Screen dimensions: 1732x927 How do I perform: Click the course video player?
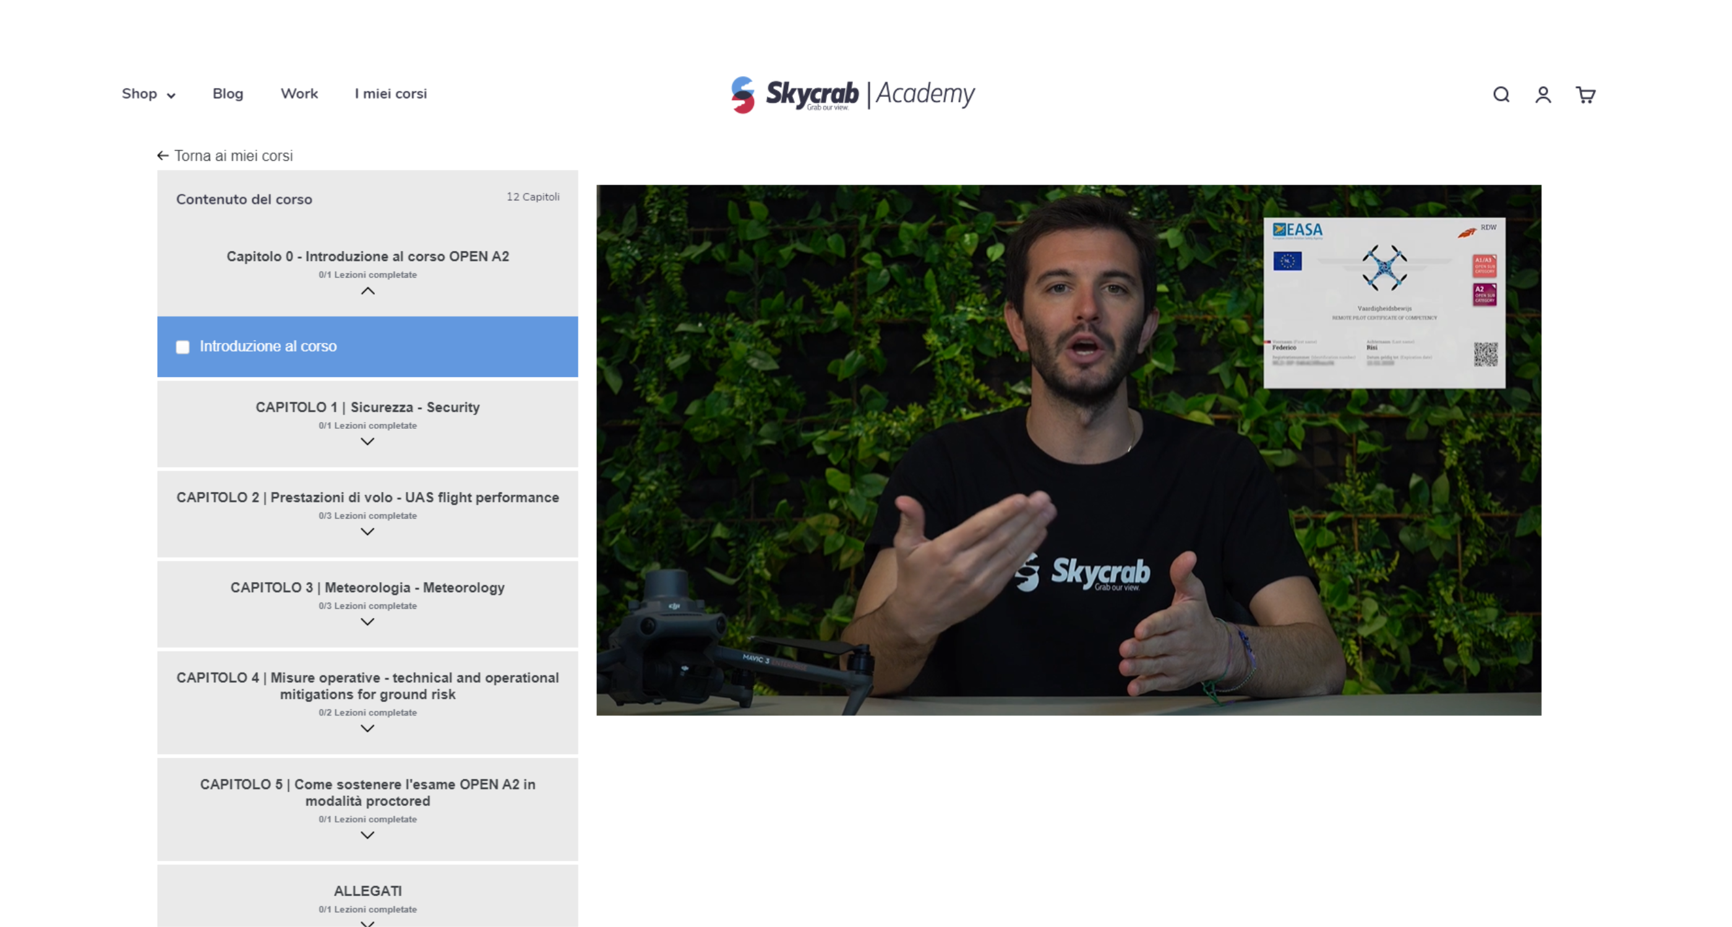tap(1068, 450)
